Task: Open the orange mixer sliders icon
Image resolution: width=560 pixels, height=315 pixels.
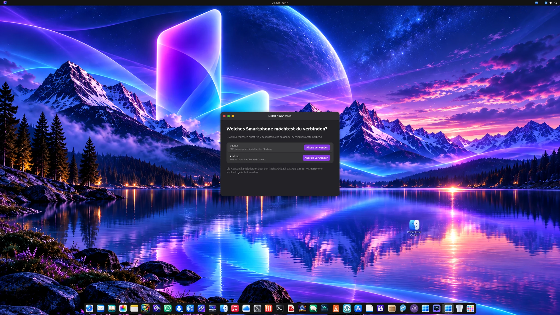Action: coord(269,308)
